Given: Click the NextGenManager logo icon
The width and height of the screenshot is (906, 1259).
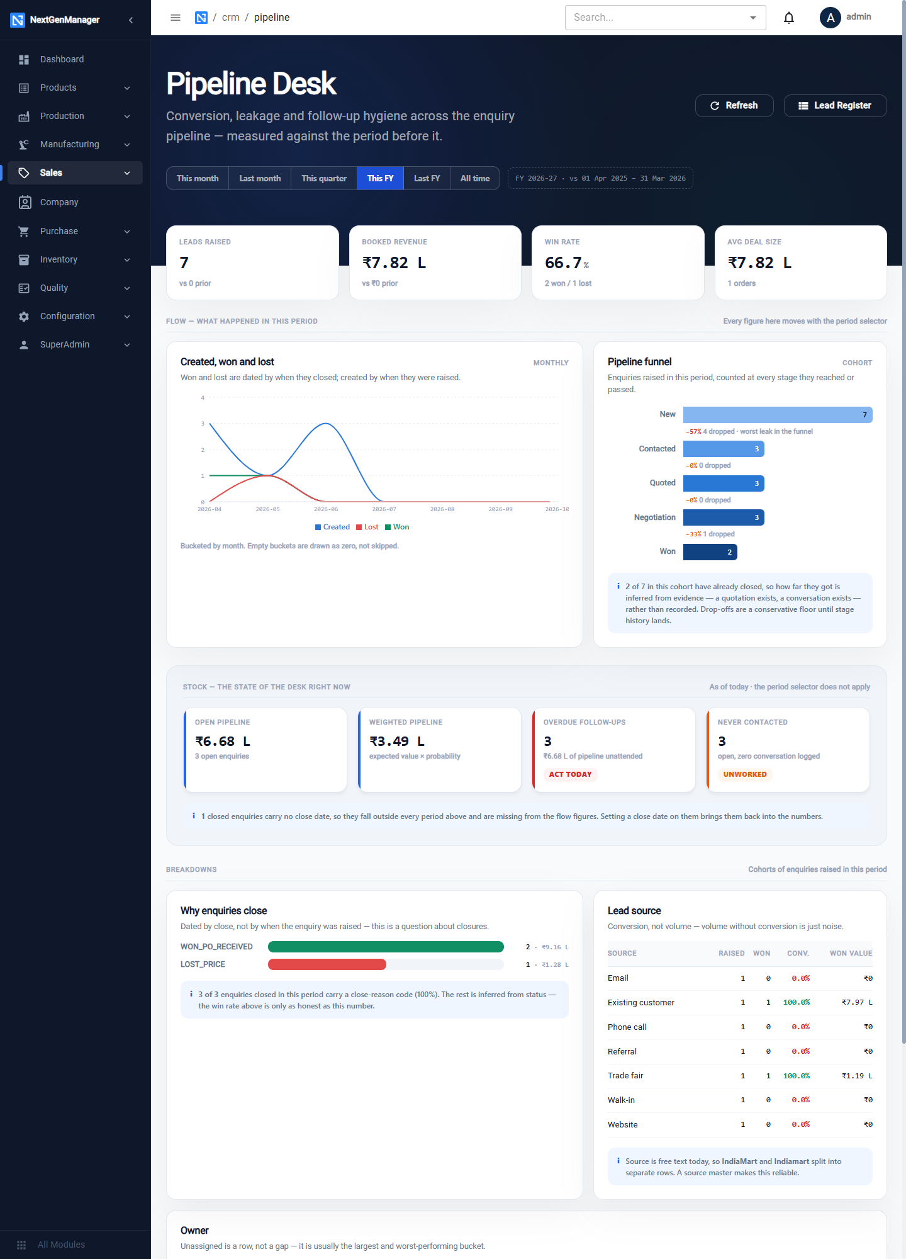Looking at the screenshot, I should [18, 20].
